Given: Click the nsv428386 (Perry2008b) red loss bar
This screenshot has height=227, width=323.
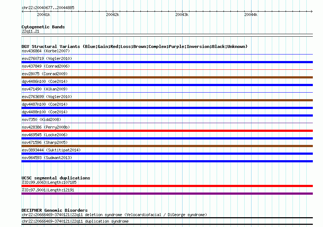Looking at the screenshot, I should click(167, 131).
